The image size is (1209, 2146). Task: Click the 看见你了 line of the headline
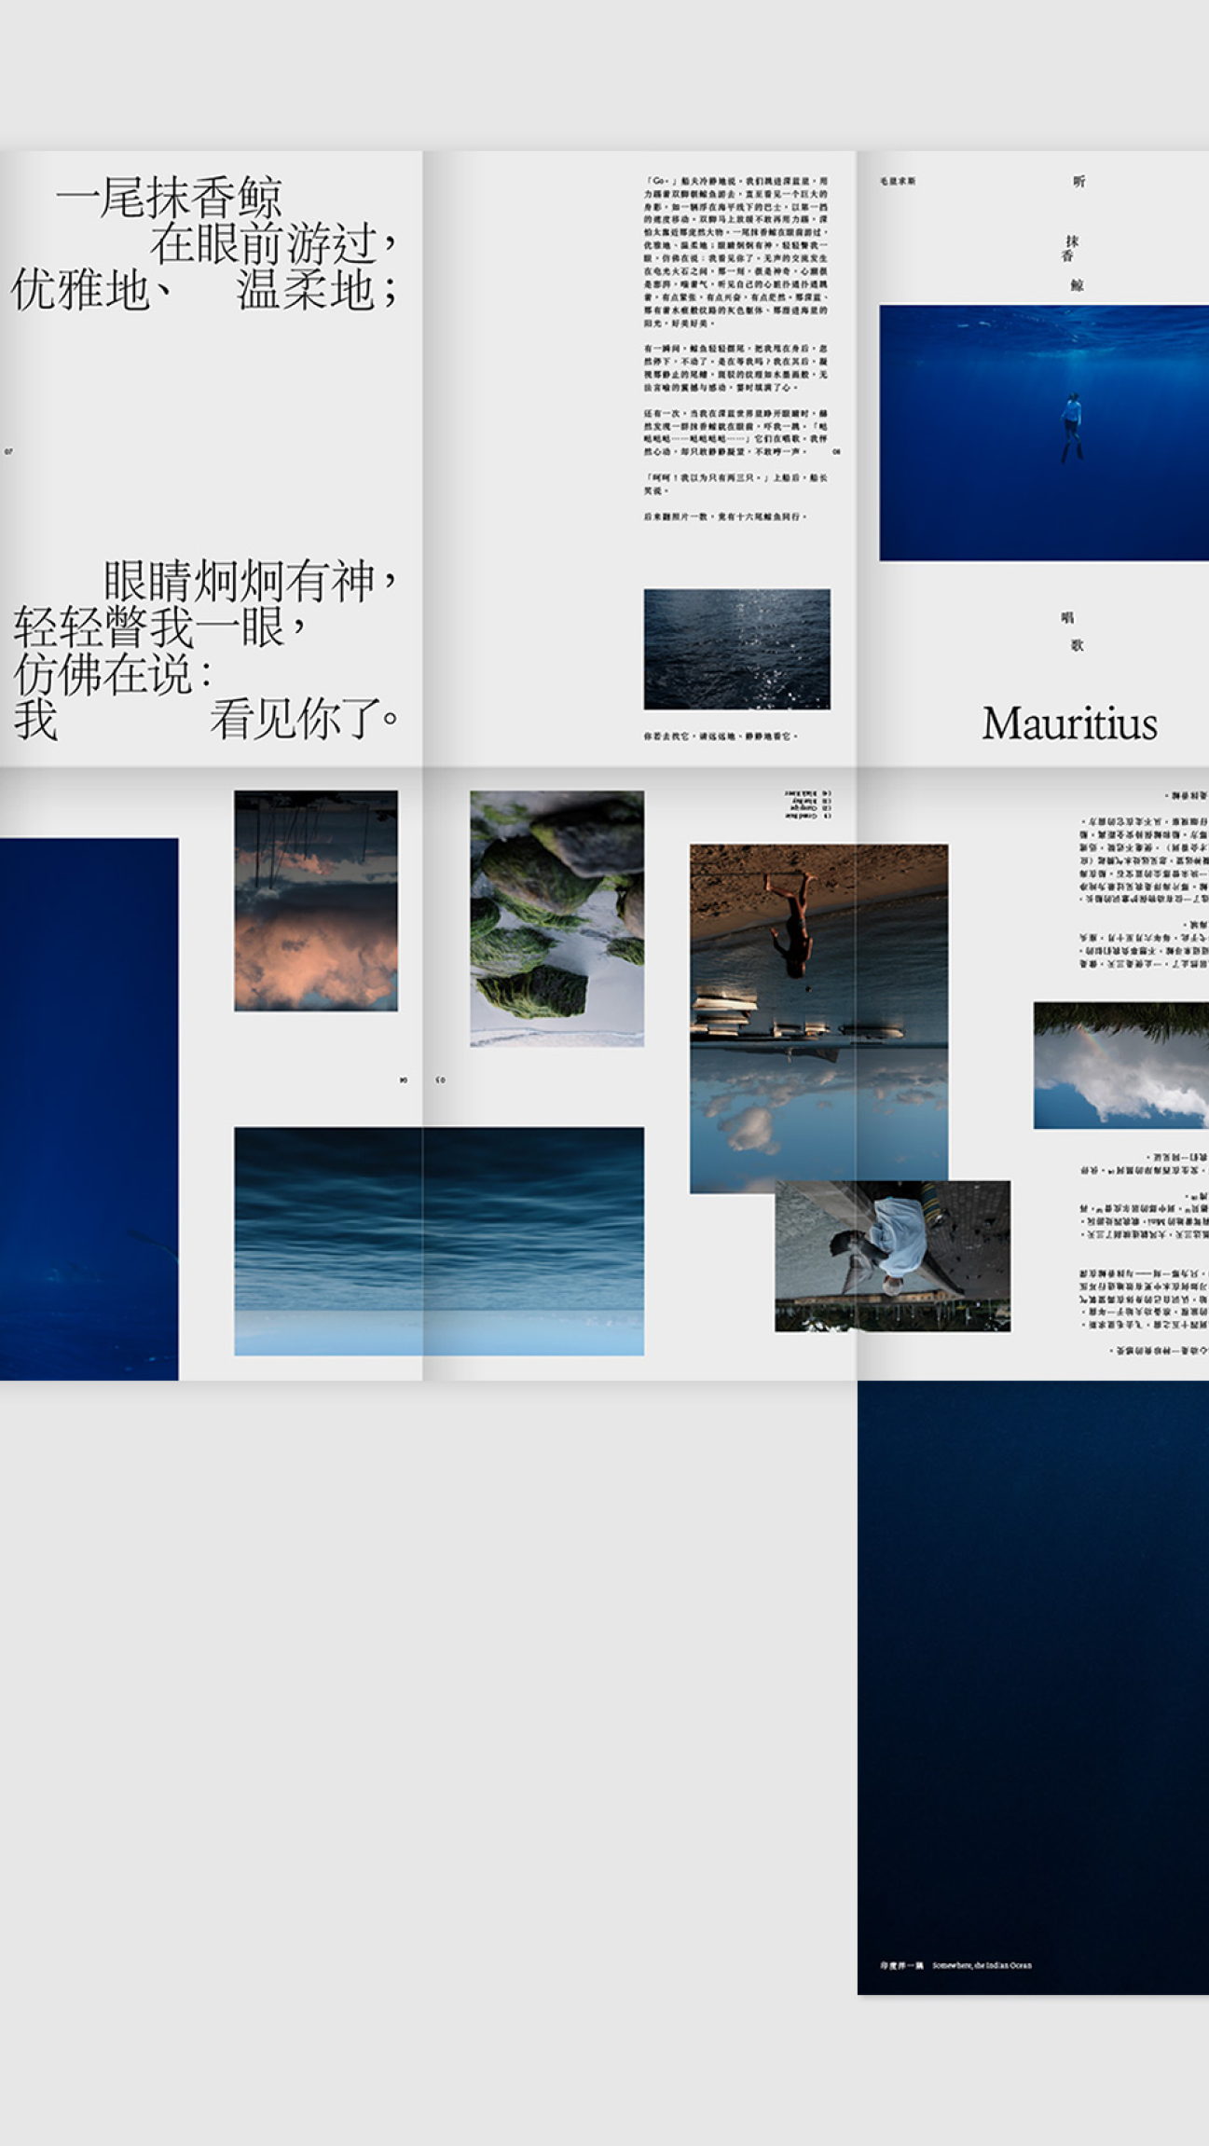click(304, 720)
